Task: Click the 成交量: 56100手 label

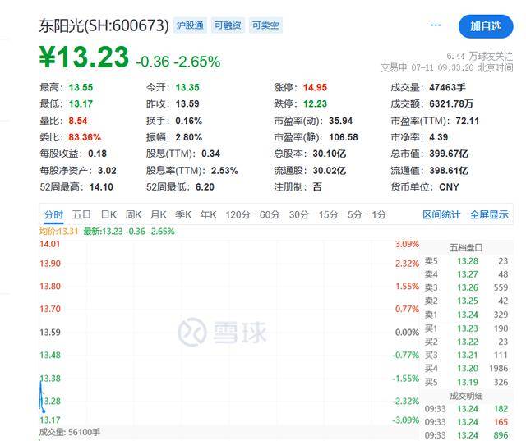Action: (x=69, y=432)
